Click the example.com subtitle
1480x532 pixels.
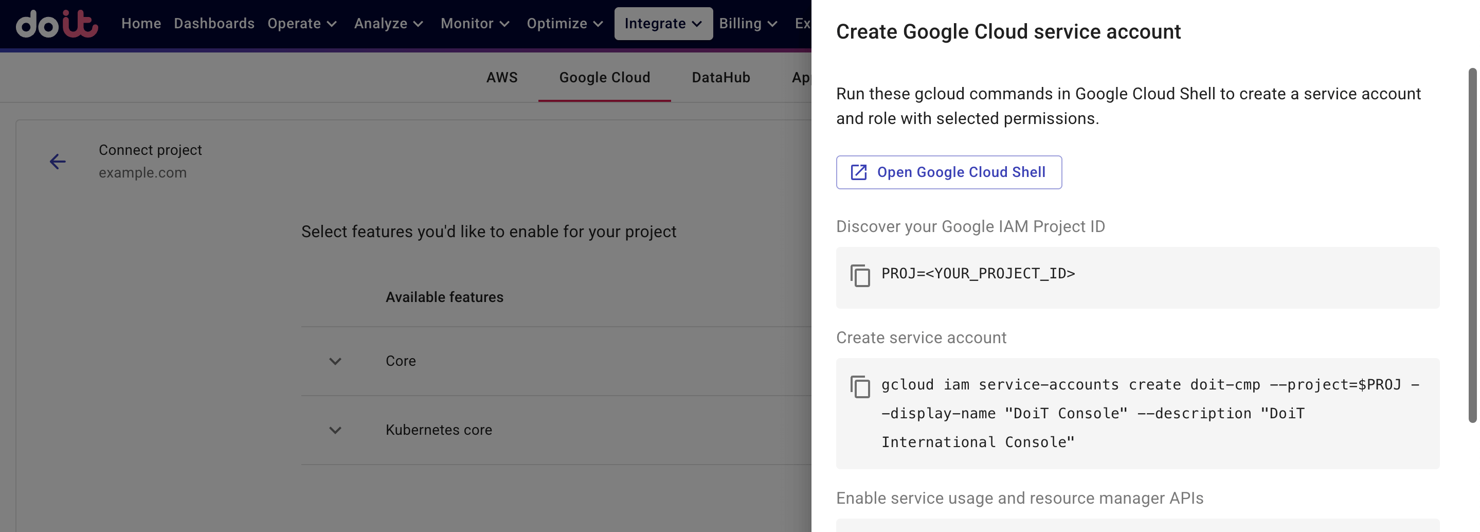tap(142, 172)
